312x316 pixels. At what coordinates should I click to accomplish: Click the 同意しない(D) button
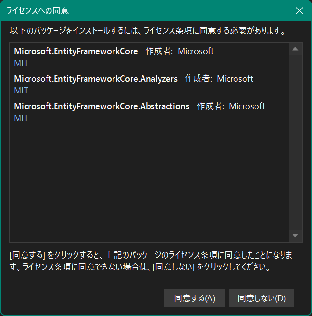coord(262,298)
